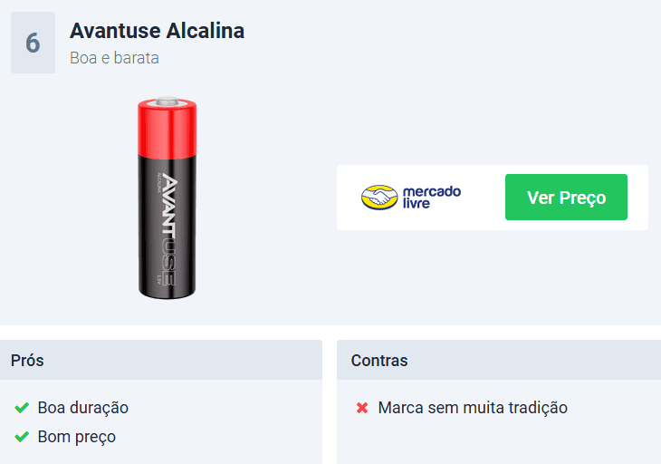Screen dimensions: 661x464
Task: Click the green Ver Preço button
Action: pos(566,197)
